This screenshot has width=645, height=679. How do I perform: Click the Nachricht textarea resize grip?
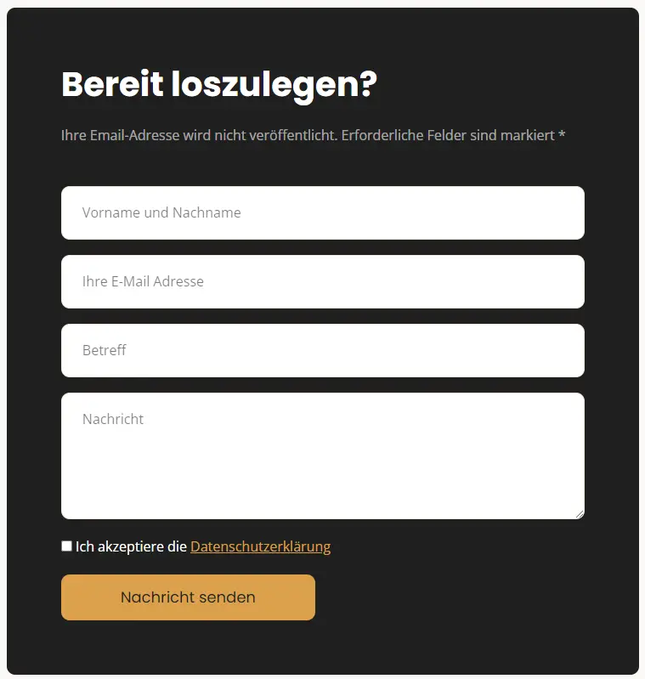(x=580, y=514)
